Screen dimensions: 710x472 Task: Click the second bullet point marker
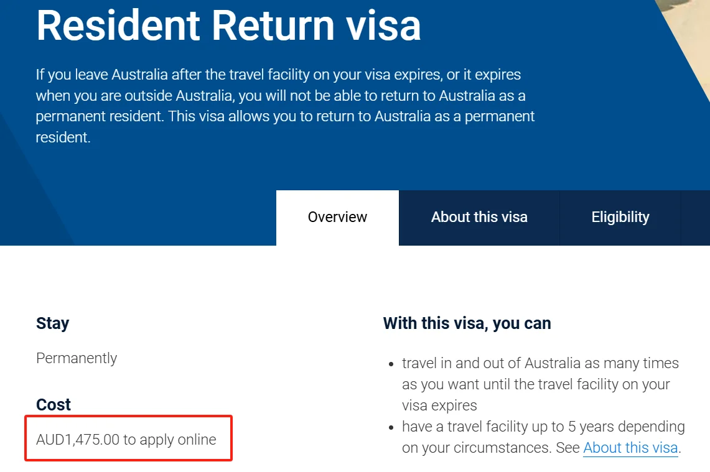pos(391,427)
